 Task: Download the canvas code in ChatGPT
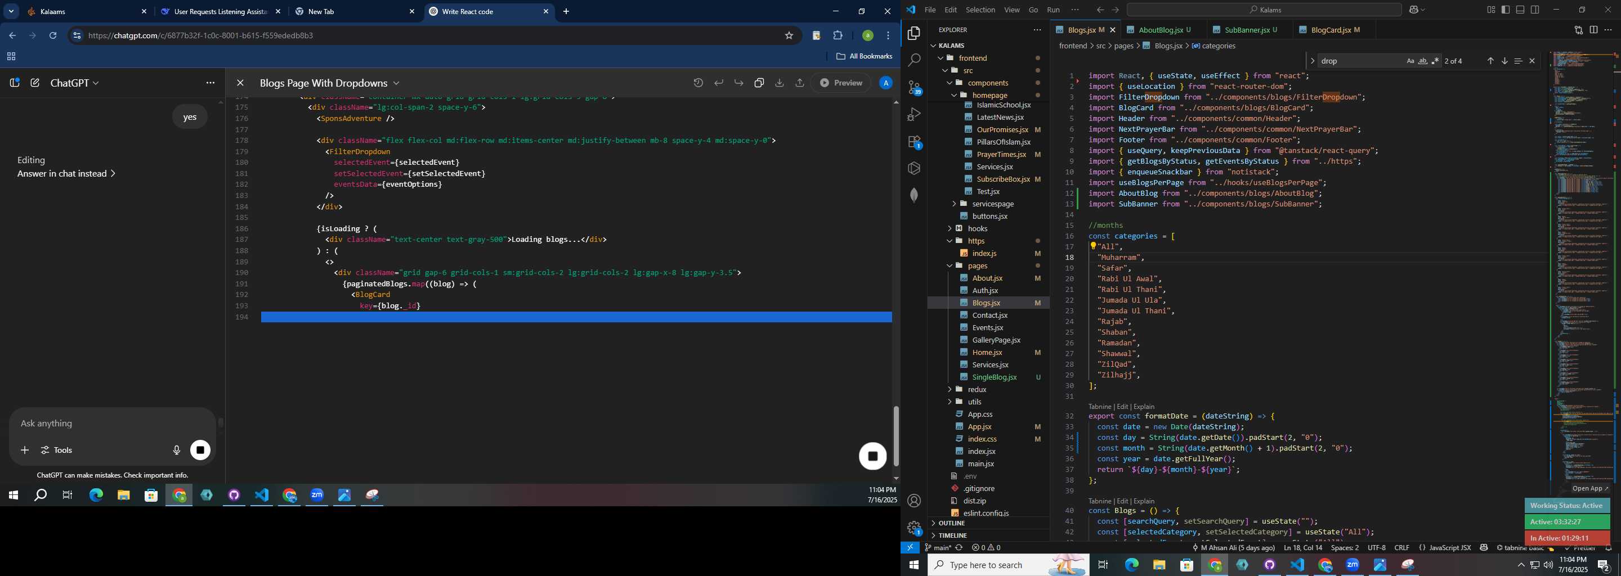point(779,83)
